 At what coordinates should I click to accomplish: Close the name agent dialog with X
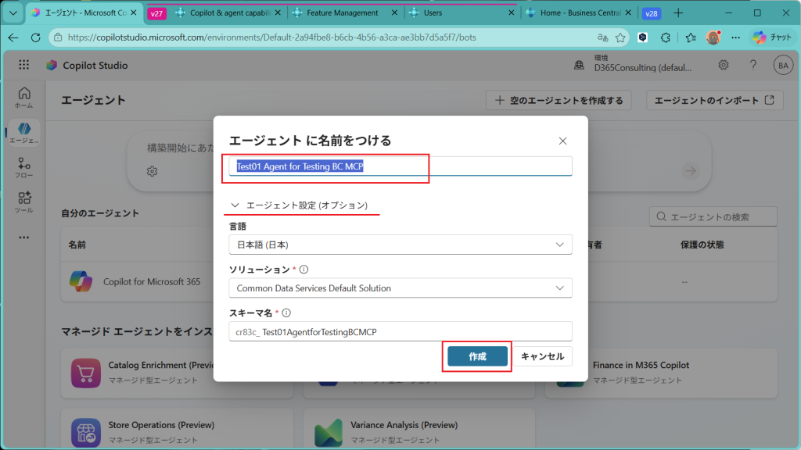tap(562, 141)
